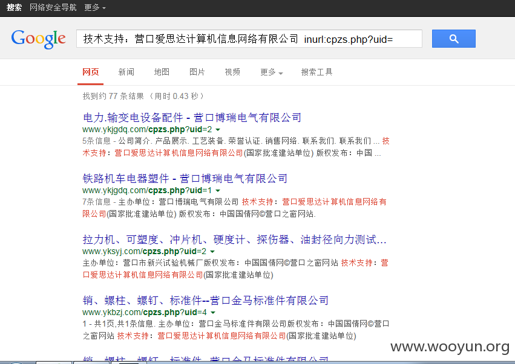The height and width of the screenshot is (364, 515).
Task: Click snippet text 主办单位：营口市新兴试验机械厂
Action: click(235, 269)
